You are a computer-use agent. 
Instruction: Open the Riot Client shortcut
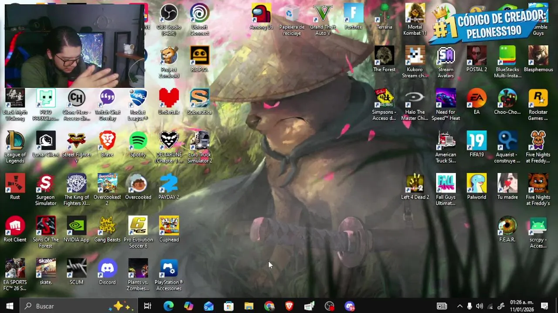pyautogui.click(x=15, y=226)
